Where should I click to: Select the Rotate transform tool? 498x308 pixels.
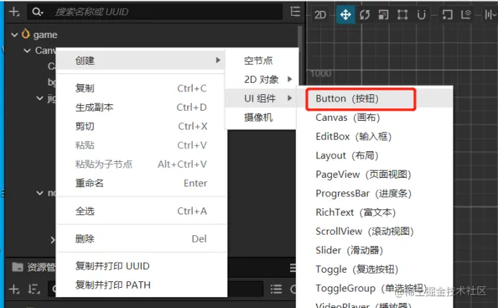tap(365, 14)
